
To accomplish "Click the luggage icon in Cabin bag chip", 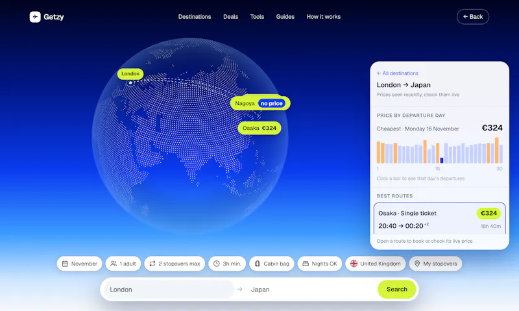I will coord(257,264).
